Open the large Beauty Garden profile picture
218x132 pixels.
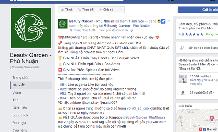[31, 28]
